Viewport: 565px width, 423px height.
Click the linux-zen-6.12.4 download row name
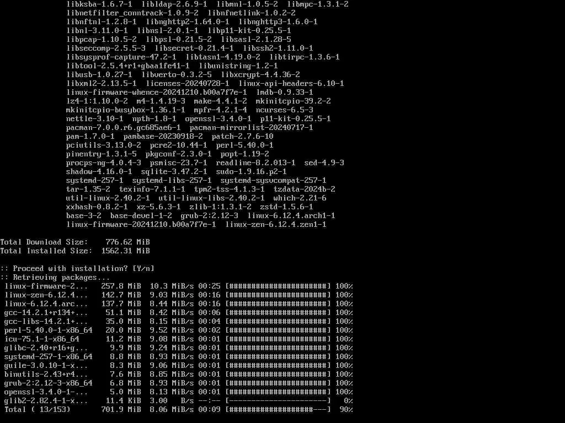pos(46,295)
